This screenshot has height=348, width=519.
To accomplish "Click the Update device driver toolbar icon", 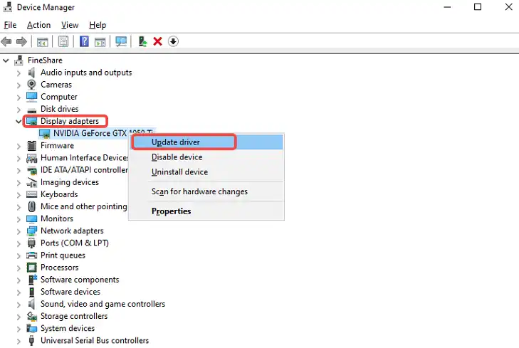I will coord(142,41).
